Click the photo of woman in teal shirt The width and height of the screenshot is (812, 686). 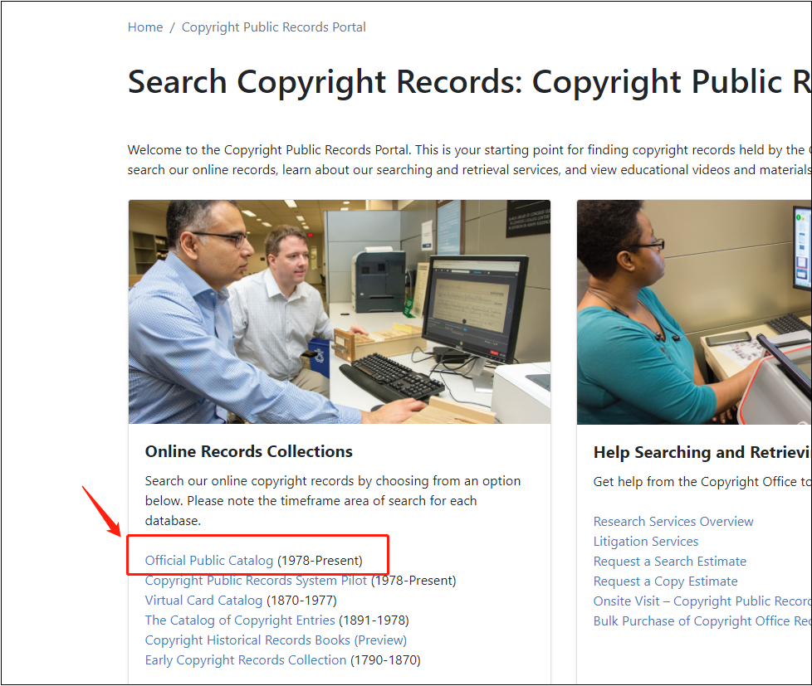[694, 312]
